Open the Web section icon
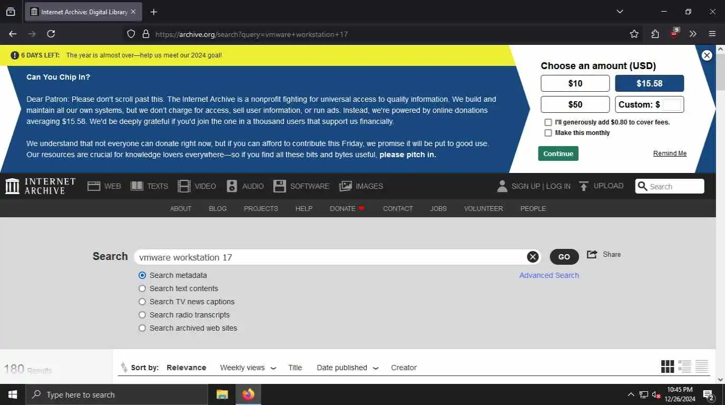 coord(94,186)
